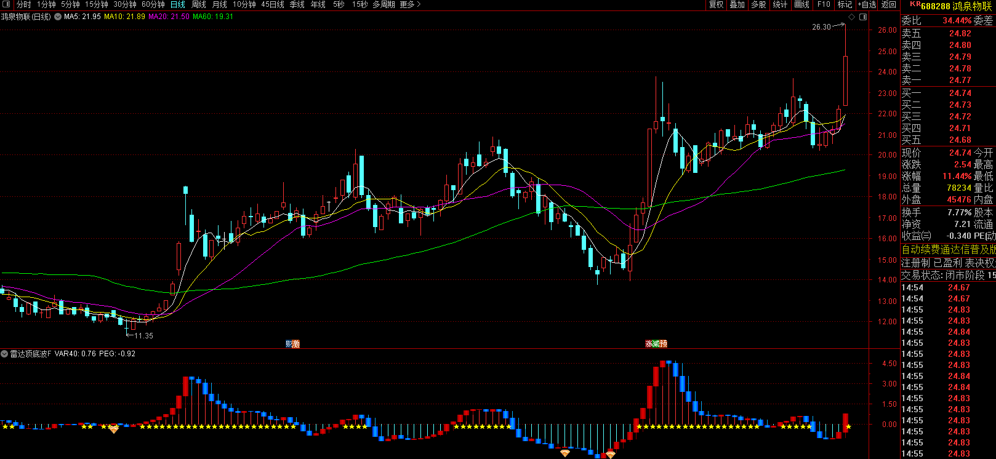Image resolution: width=996 pixels, height=459 pixels.
Task: Toggle the left sidebar panel icon
Action: 7,4
